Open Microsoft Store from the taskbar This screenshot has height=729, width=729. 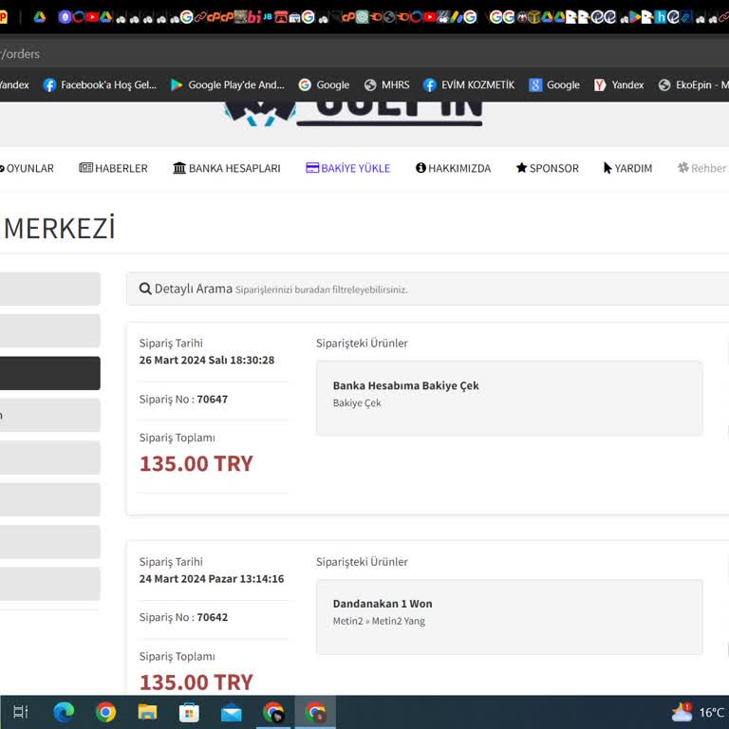(x=189, y=712)
